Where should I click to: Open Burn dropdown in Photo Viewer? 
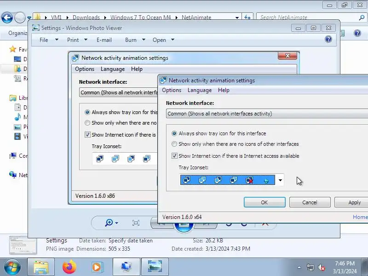pos(135,40)
